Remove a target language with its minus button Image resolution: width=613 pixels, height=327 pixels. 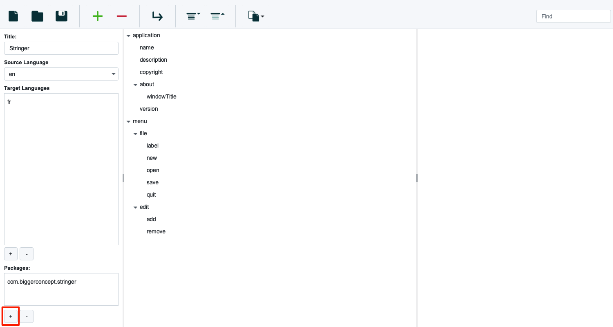pyautogui.click(x=27, y=254)
